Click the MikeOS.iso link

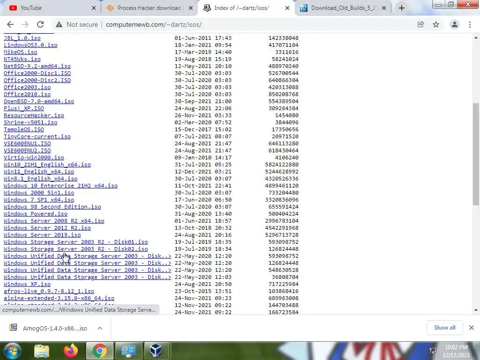click(x=21, y=52)
